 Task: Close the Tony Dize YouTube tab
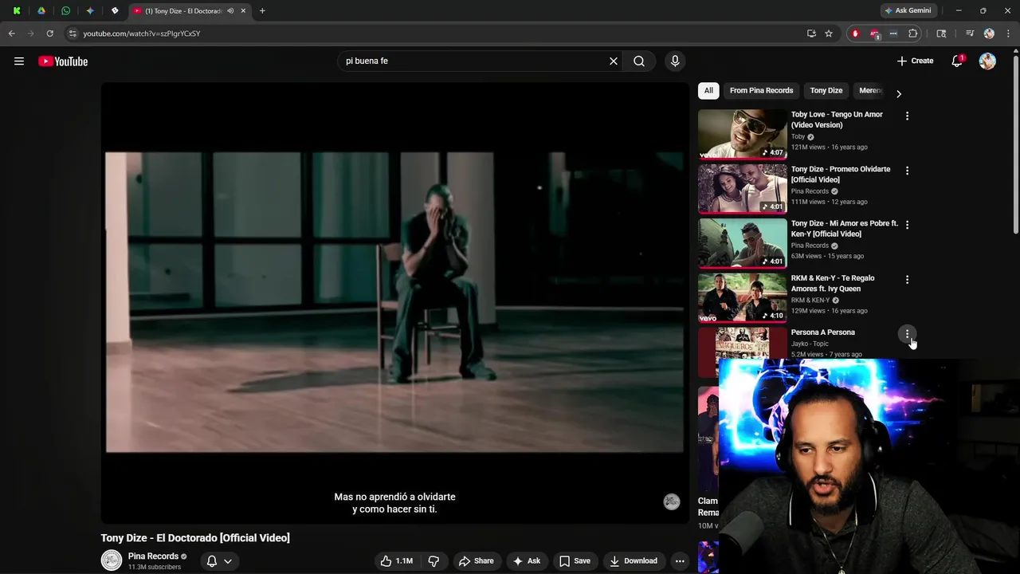[244, 11]
